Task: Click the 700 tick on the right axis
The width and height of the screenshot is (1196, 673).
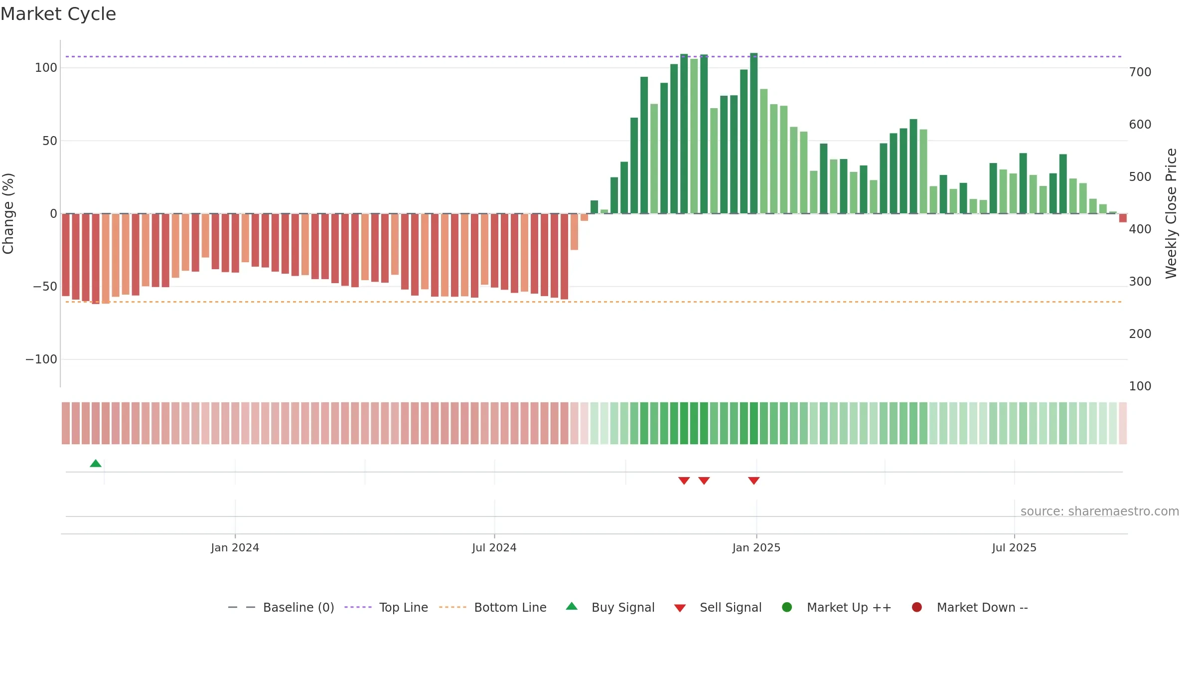Action: (x=1140, y=72)
